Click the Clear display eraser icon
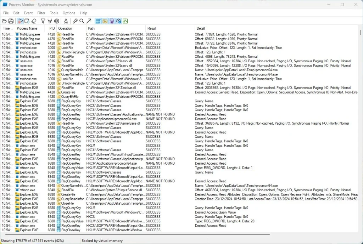 coord(34,21)
